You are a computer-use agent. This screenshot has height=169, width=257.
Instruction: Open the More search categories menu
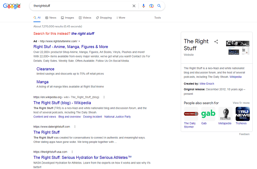pos(121,18)
